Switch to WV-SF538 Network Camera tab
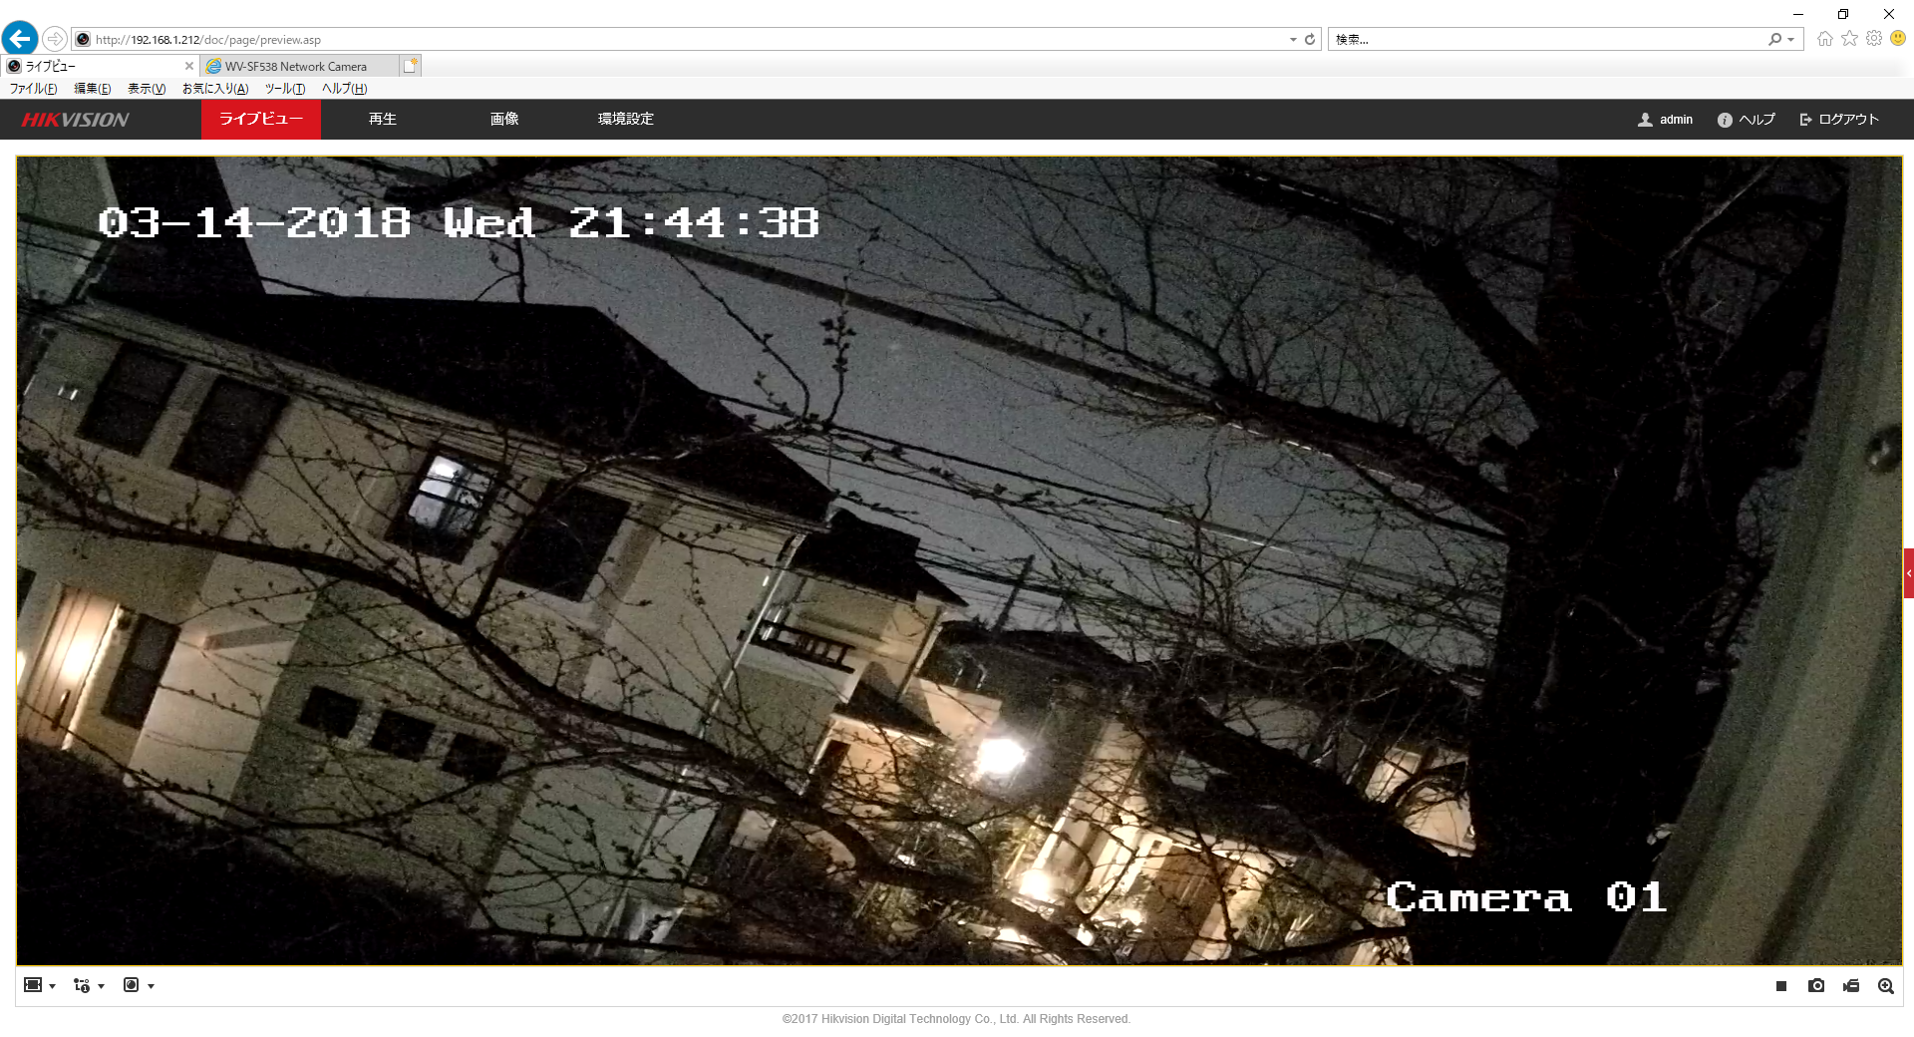The height and width of the screenshot is (1037, 1914). pos(299,67)
